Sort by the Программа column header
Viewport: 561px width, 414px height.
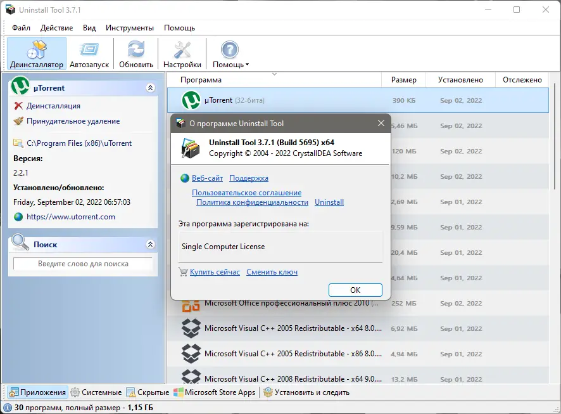[x=274, y=80]
